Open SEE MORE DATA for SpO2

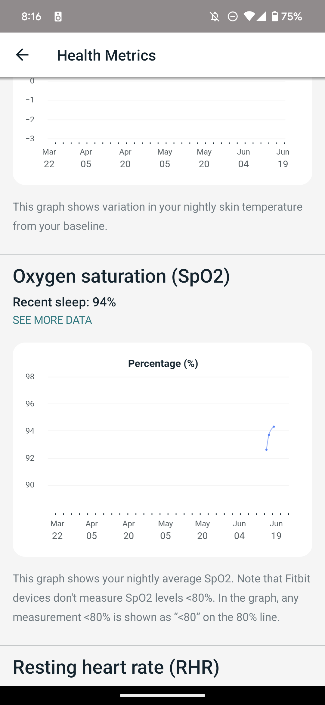point(52,320)
